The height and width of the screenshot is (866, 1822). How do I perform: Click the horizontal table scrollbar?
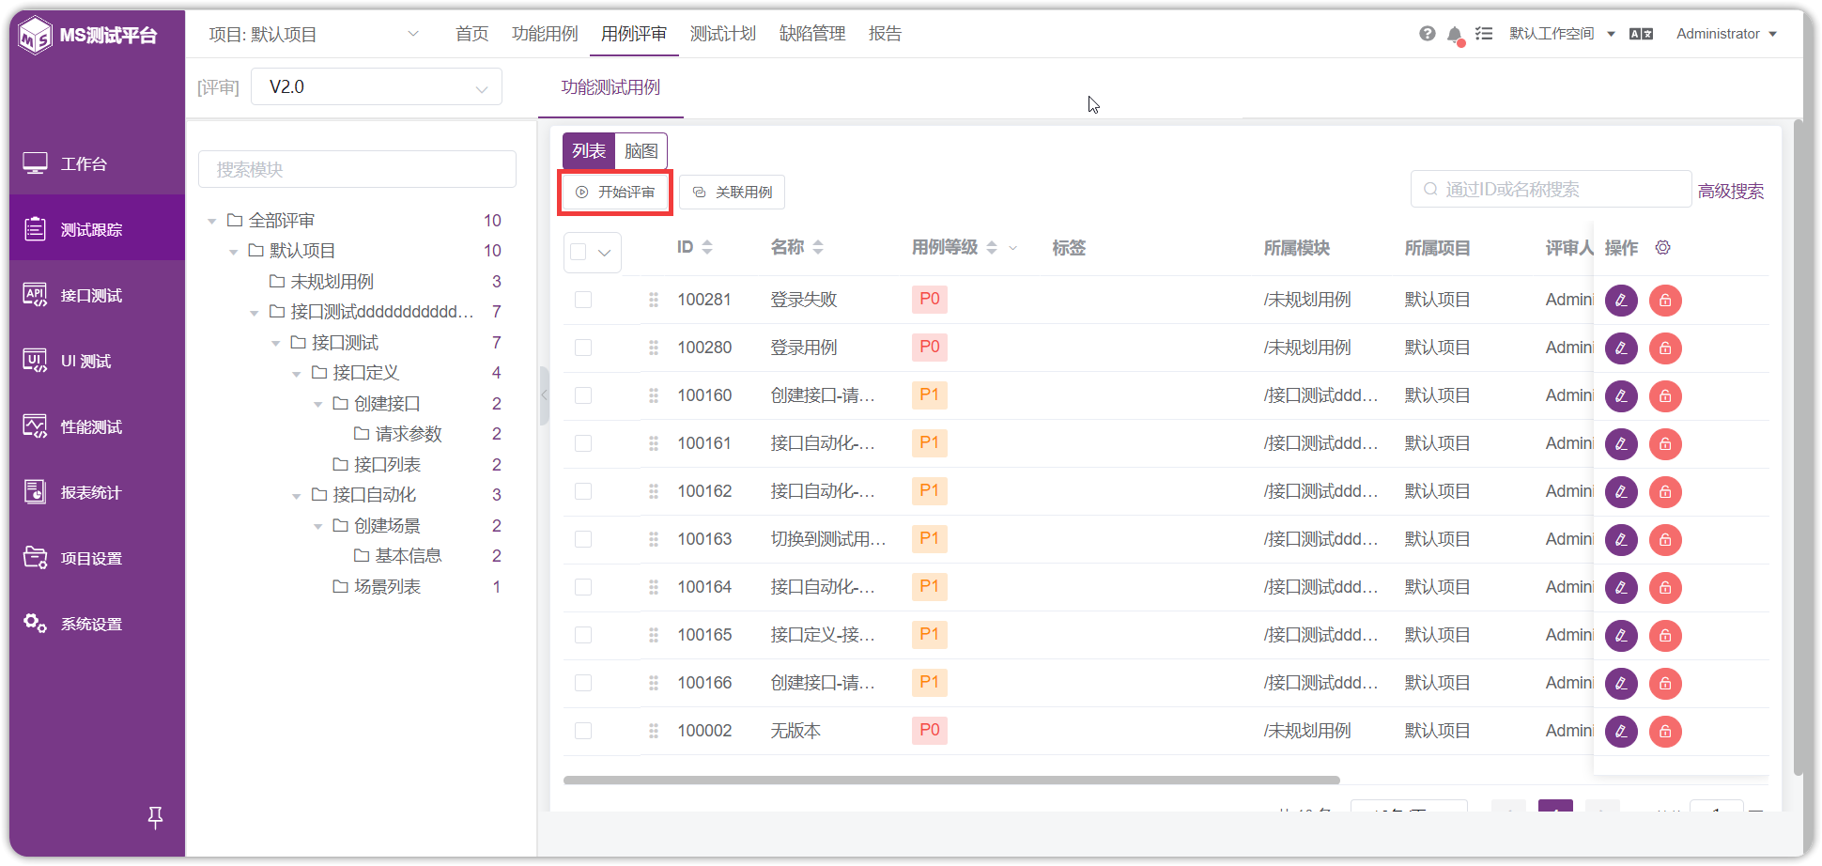click(x=951, y=780)
